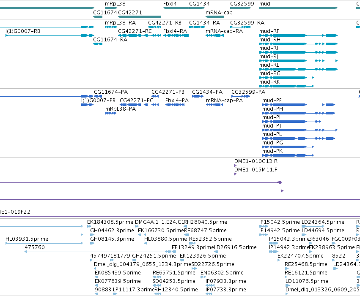
Task: Select the CG42271 gene label
Action: 130,12
